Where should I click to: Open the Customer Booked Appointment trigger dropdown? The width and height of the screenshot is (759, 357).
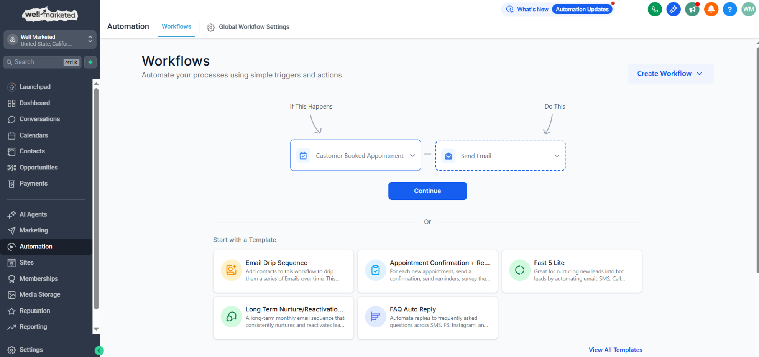pyautogui.click(x=412, y=155)
